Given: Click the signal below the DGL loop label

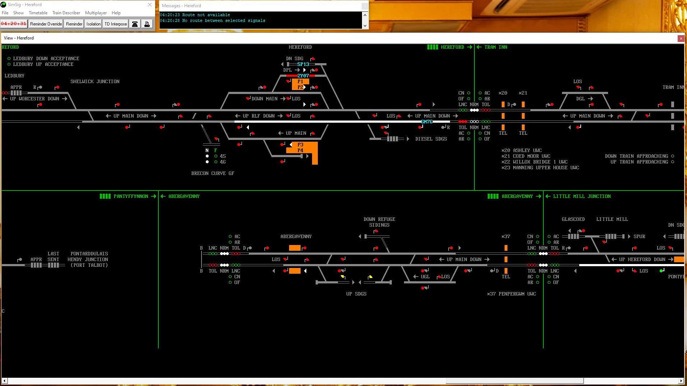Looking at the screenshot, I should pos(591,105).
